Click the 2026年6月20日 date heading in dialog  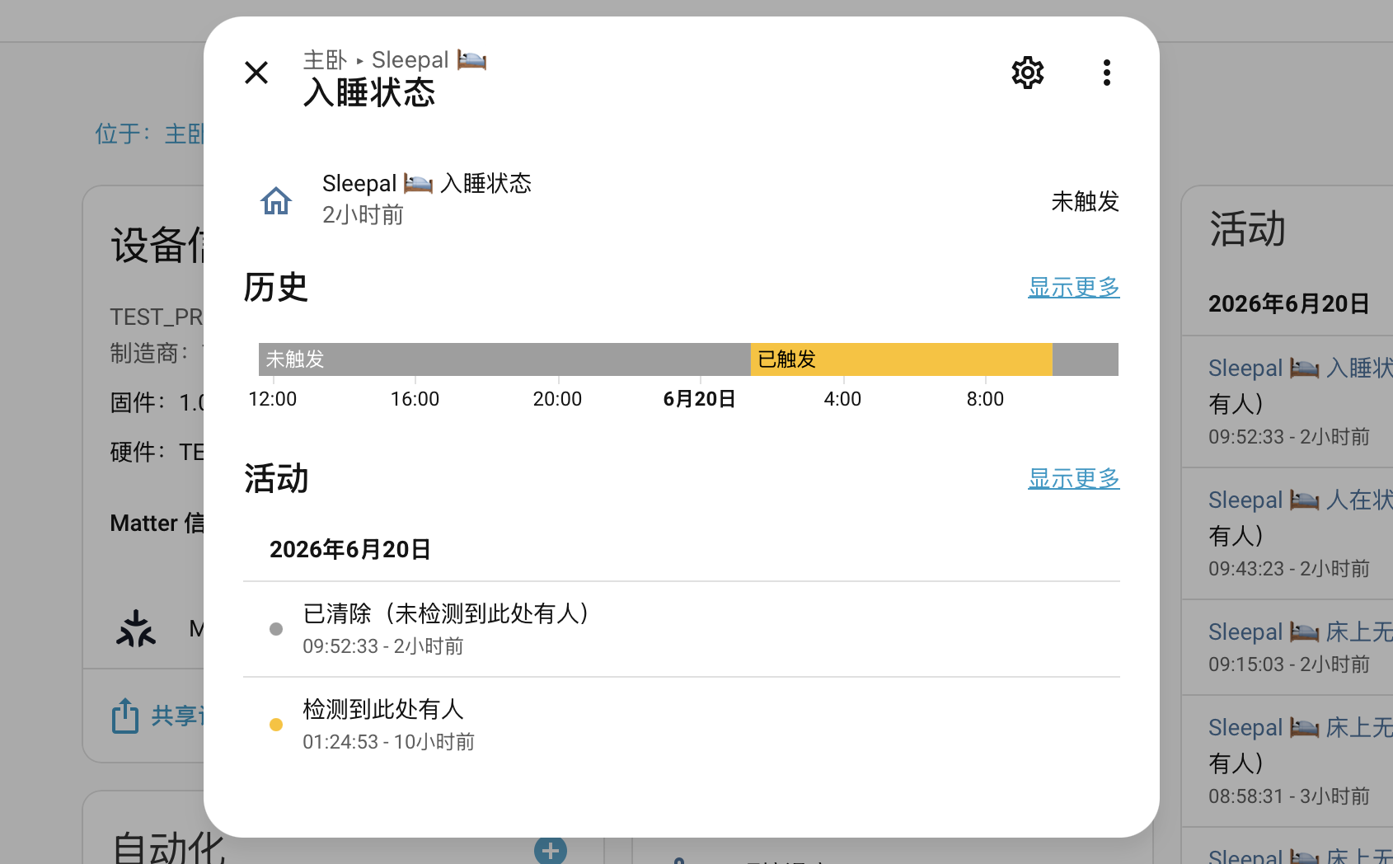pos(350,549)
